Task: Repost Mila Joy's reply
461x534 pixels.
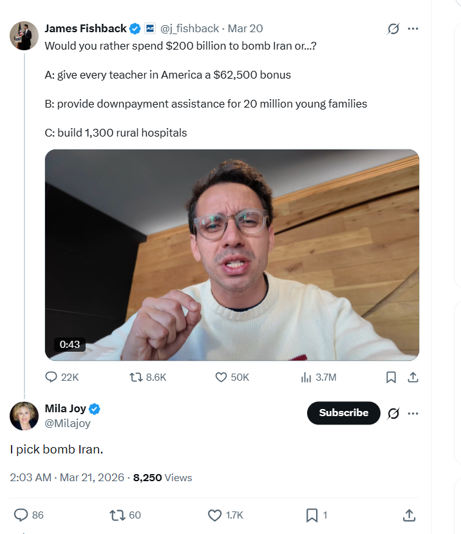Action: coord(117,515)
